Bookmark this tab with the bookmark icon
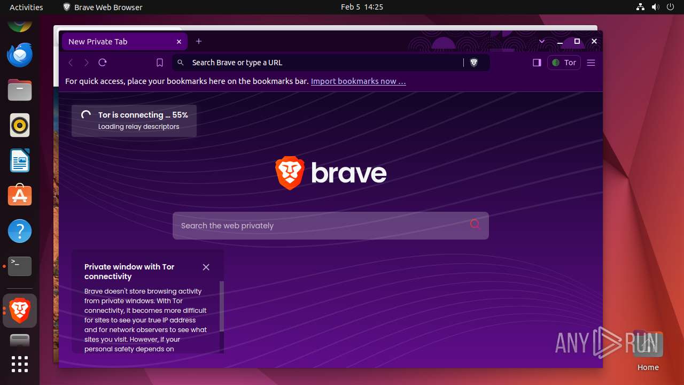The height and width of the screenshot is (385, 684). point(159,63)
